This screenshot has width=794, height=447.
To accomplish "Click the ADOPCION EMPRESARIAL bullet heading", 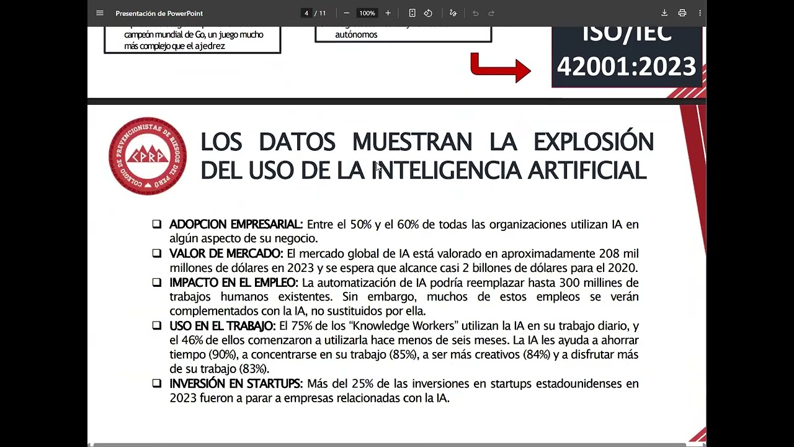I will click(236, 224).
